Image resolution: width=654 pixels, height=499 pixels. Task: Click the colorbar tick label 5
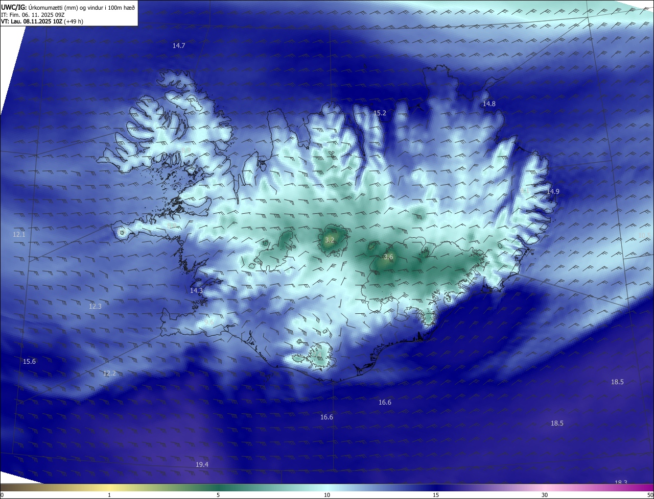point(218,495)
